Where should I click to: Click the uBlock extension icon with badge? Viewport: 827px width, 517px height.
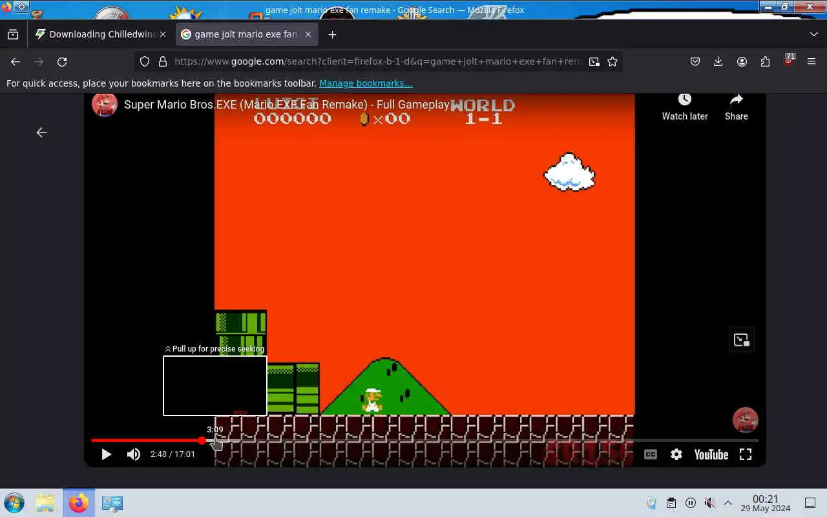click(788, 61)
